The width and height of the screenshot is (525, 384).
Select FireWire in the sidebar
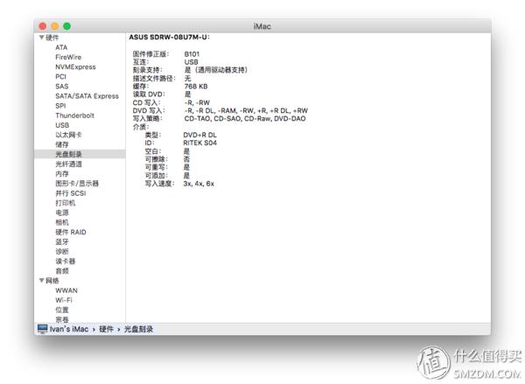[68, 57]
